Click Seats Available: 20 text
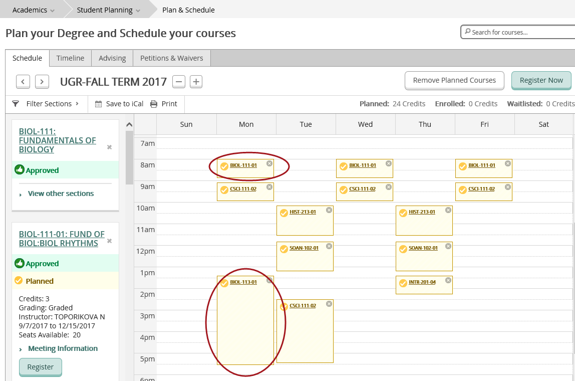 (50, 335)
